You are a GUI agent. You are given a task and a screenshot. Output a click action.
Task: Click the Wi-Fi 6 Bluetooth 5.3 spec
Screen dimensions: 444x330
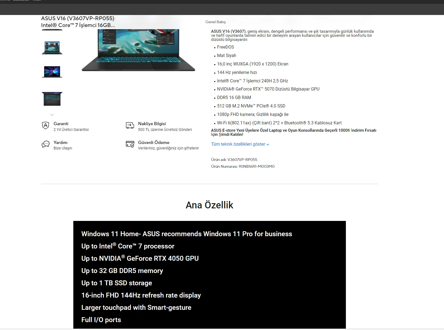point(279,123)
